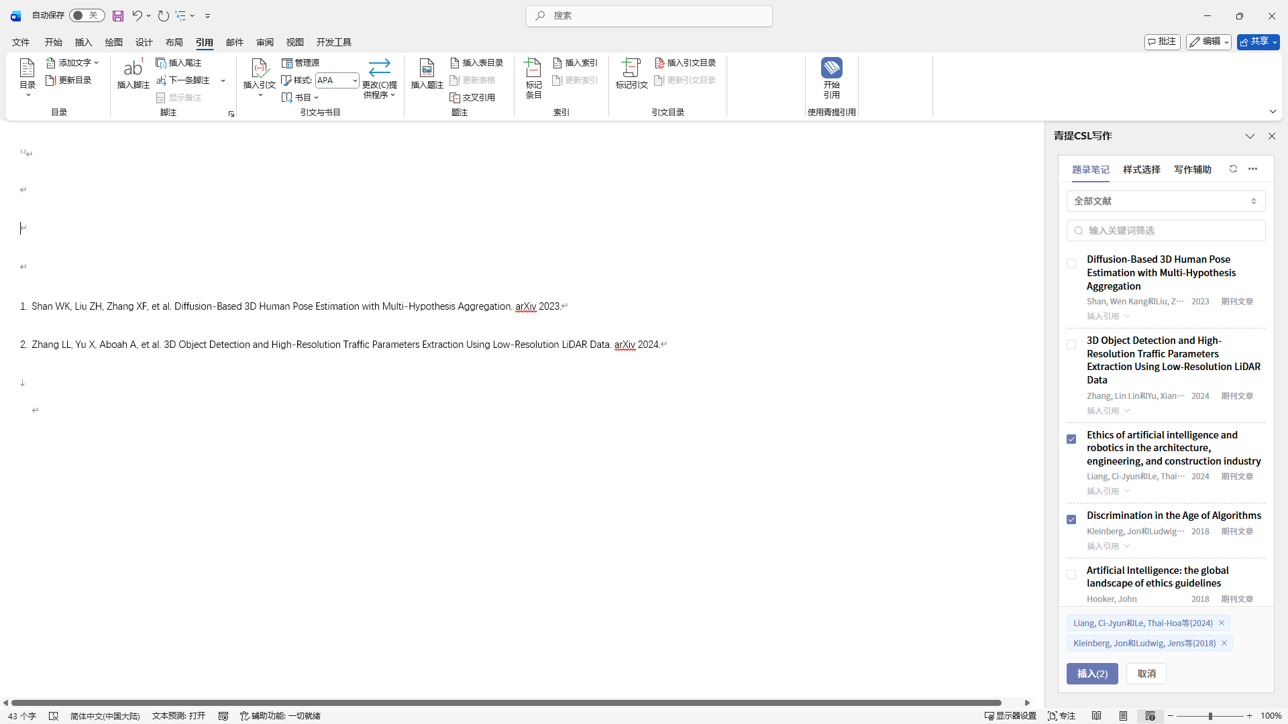Open the Table of Contents dropdown
1288x724 pixels.
[x=28, y=78]
